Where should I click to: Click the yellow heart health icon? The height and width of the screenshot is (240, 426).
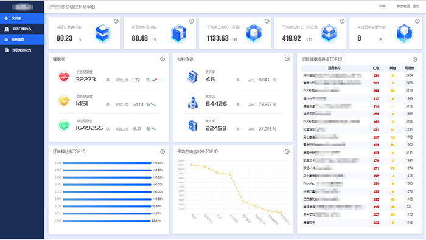[64, 101]
